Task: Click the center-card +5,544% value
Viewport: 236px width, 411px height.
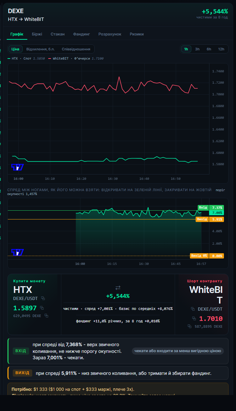Action: [x=118, y=296]
